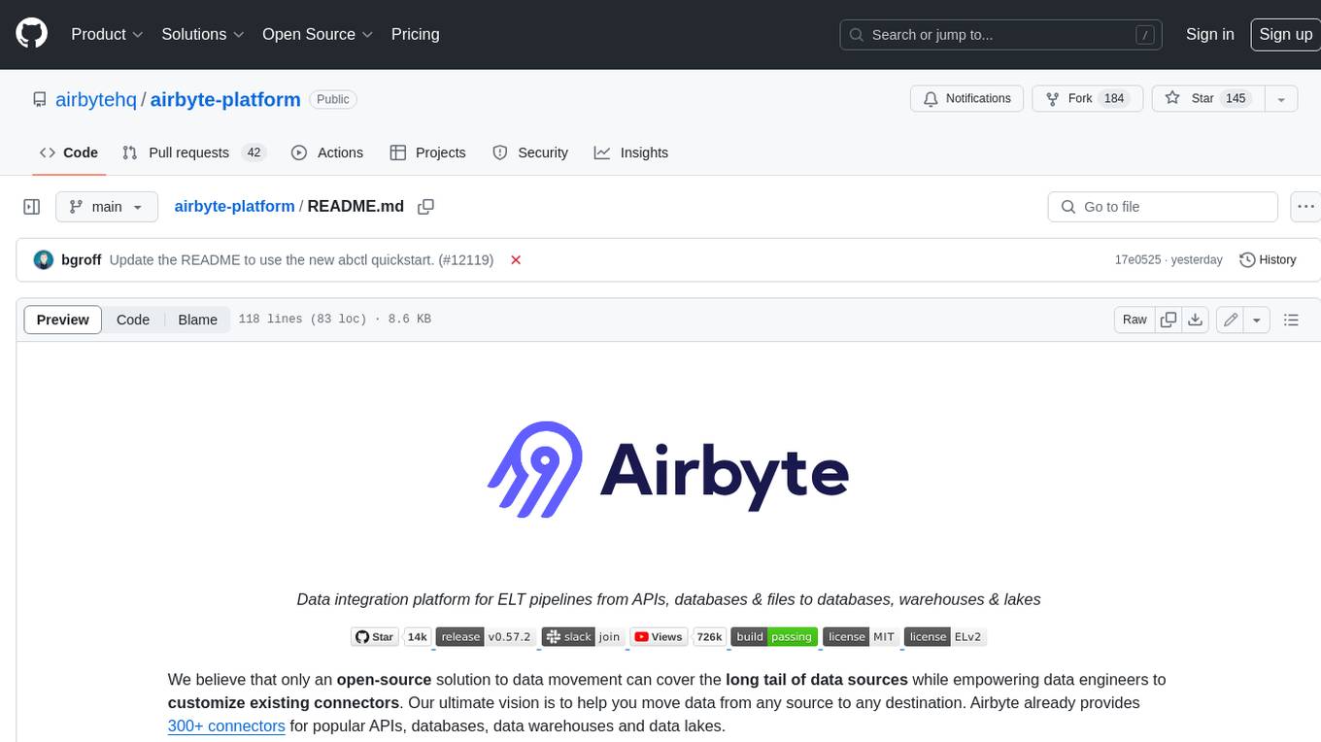Click the license ELv2 badge
The width and height of the screenshot is (1321, 742).
coord(946,637)
